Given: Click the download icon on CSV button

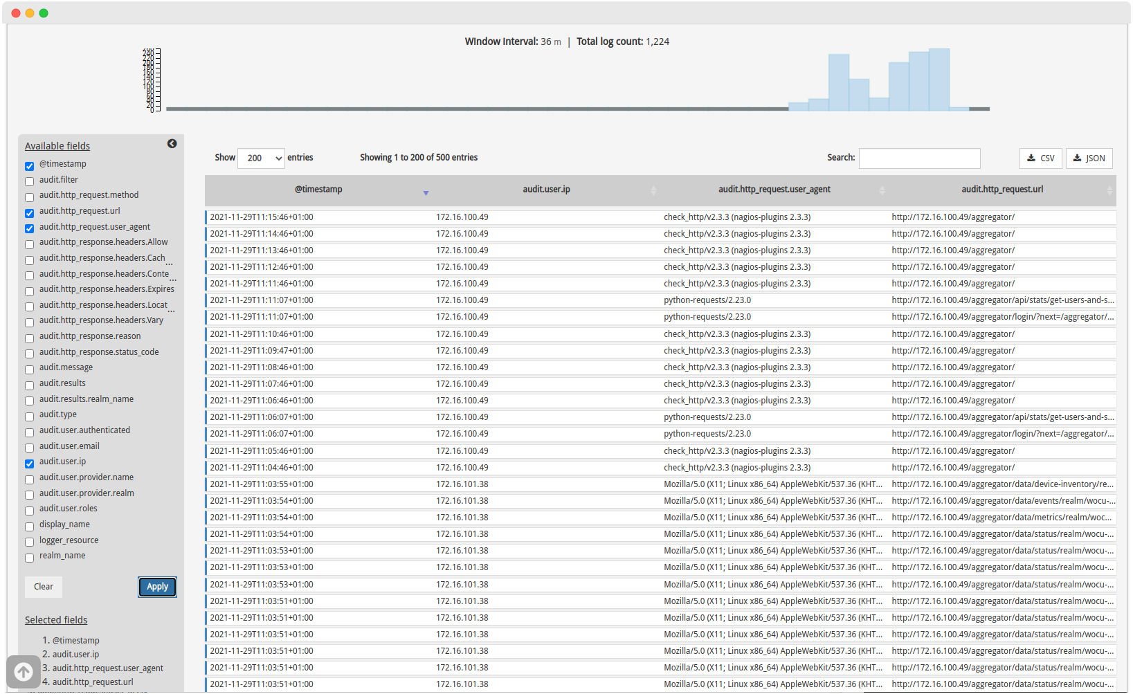Looking at the screenshot, I should tap(1031, 158).
